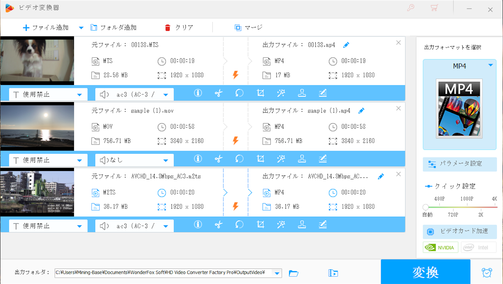Image resolution: width=503 pixels, height=284 pixels.
Task: Add a watermark to sample (1).mov
Action: click(x=302, y=159)
